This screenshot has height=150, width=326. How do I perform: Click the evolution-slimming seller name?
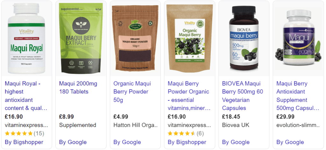298,125
